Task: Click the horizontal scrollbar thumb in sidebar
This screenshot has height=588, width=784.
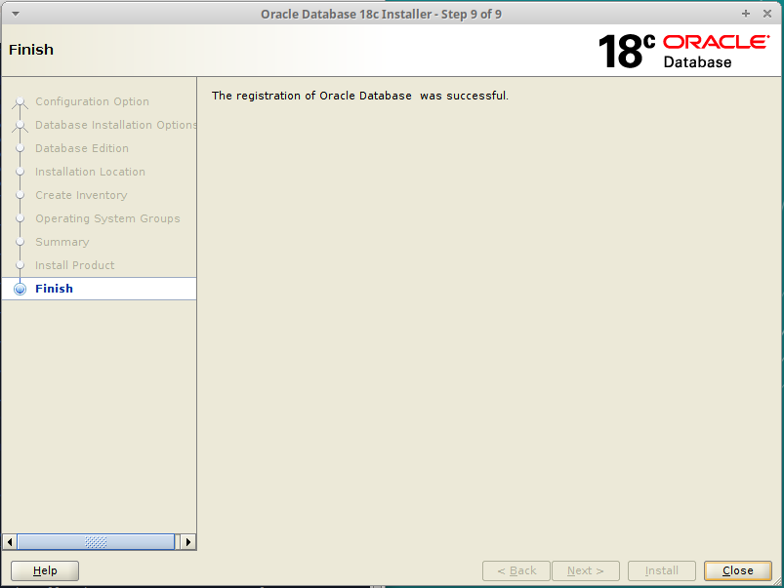Action: (x=96, y=542)
